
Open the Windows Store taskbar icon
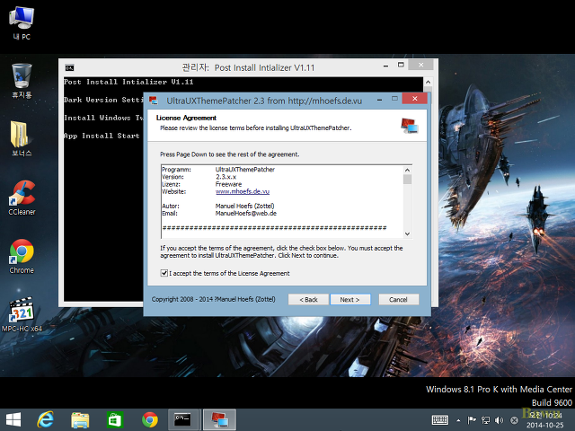pyautogui.click(x=115, y=420)
